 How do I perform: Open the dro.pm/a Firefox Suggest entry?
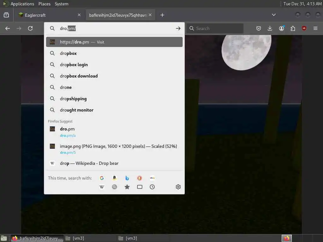[x=114, y=132]
